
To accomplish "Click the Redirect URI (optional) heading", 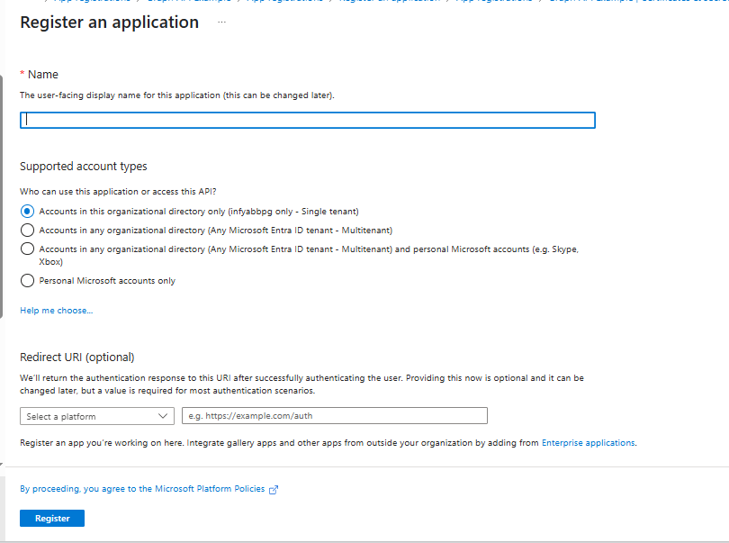I will (77, 357).
